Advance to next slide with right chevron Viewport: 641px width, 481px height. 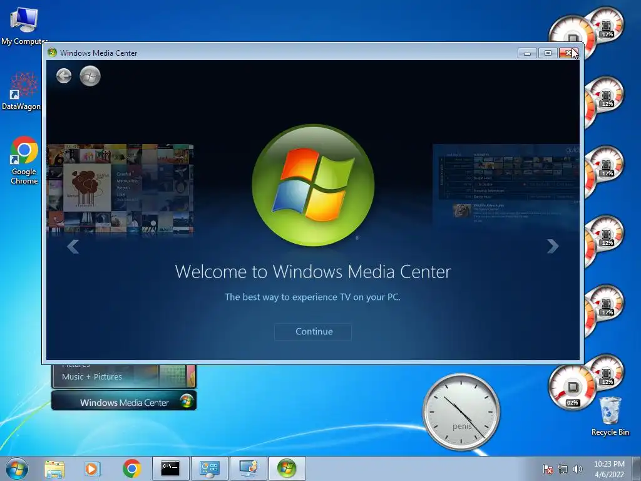[553, 246]
